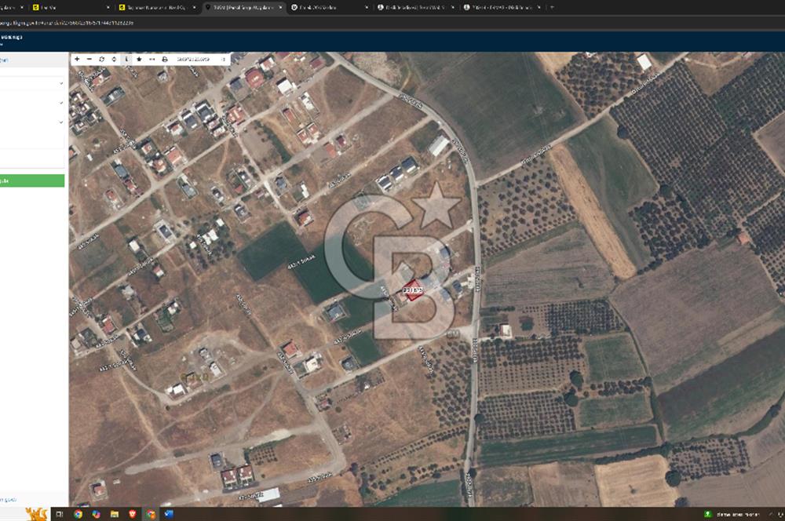This screenshot has height=521, width=785.
Task: Click the star icon in map toolbar
Action: tap(139, 59)
